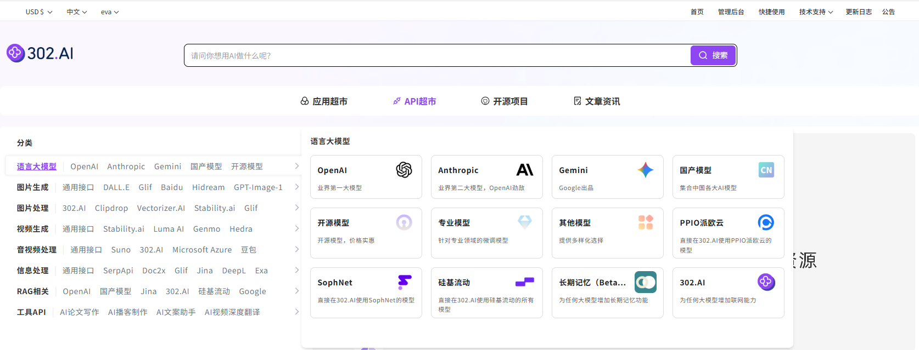Select the 图片处理 category
The image size is (919, 350).
(32, 208)
